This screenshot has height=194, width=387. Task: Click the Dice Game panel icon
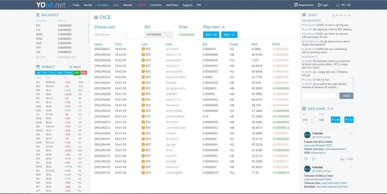point(304,109)
